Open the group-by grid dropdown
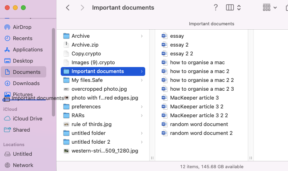 pyautogui.click(x=269, y=8)
